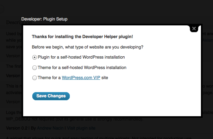Click the Save Changes button

pos(51,96)
